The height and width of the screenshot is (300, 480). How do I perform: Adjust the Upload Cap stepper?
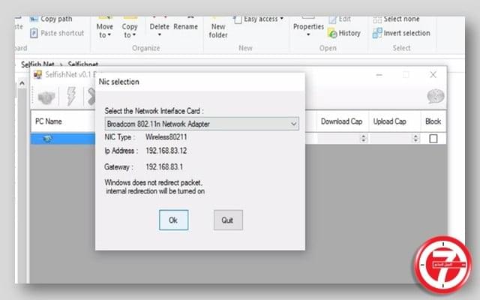coord(416,139)
